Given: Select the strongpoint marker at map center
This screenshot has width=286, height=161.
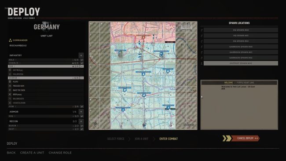Looking at the screenshot, I should coord(143,74).
